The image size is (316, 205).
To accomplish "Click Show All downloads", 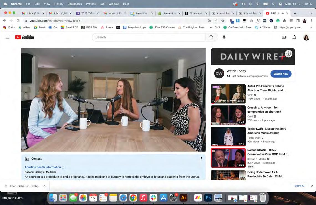I will [x=300, y=186].
